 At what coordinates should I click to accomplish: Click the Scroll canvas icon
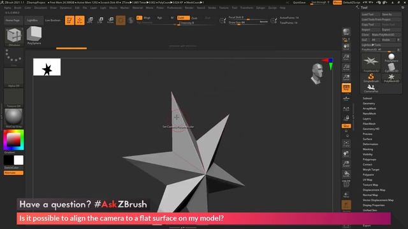click(x=346, y=46)
